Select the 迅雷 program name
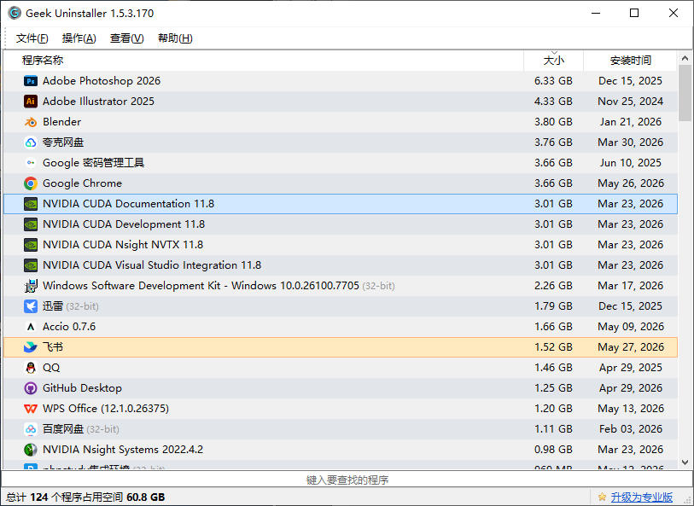 tap(53, 306)
